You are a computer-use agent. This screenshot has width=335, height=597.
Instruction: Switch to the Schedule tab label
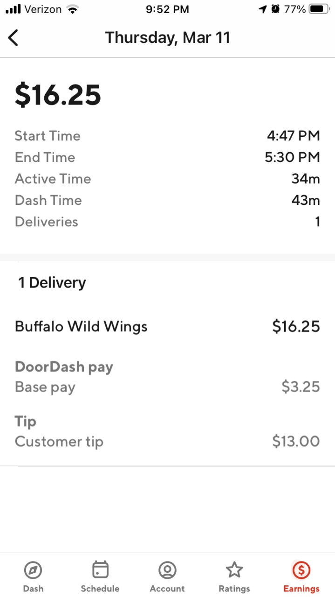click(100, 589)
